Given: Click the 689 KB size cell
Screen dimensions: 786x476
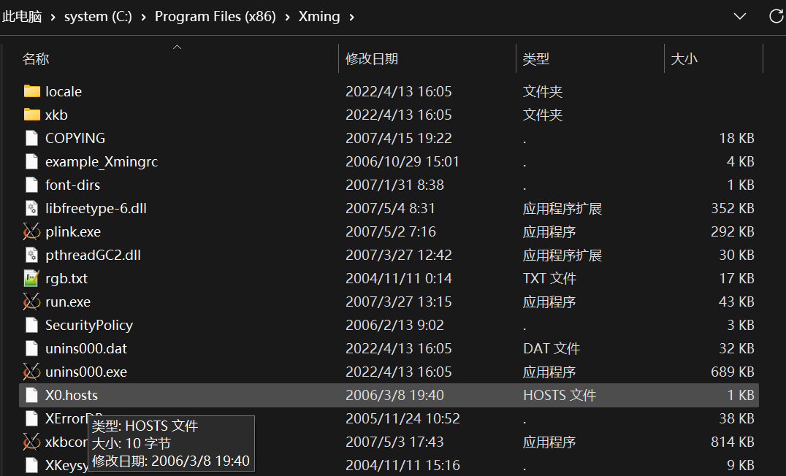Looking at the screenshot, I should pyautogui.click(x=733, y=372).
